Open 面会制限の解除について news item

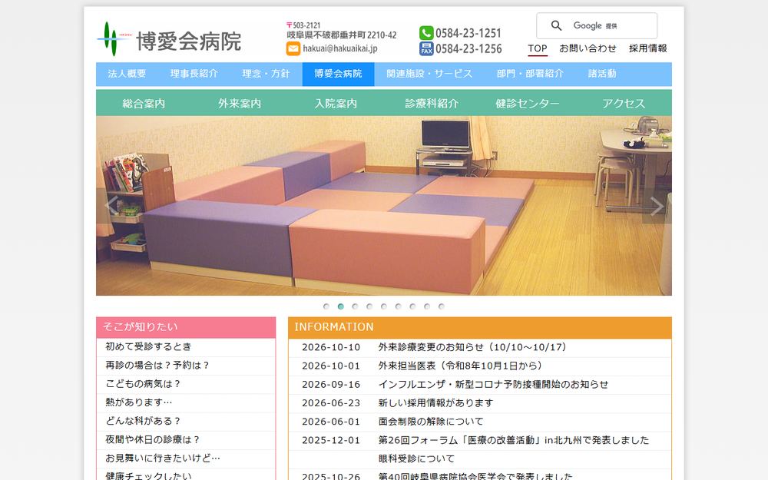coord(431,422)
